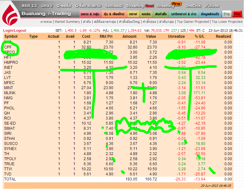This screenshot has width=244, height=189.
Task: Select the กราฟ (chart) tab
Action: pos(133,14)
